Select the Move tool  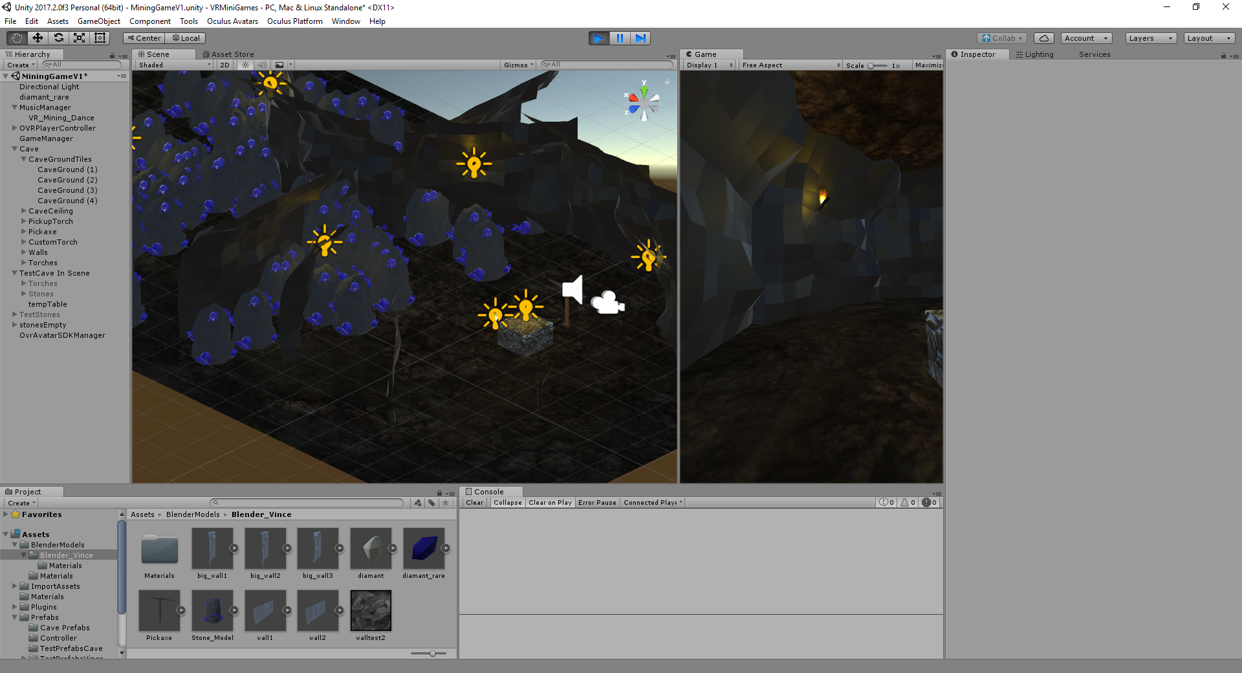(x=38, y=38)
